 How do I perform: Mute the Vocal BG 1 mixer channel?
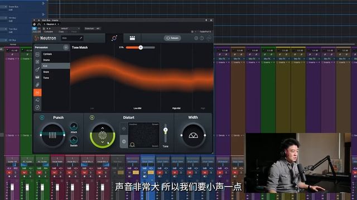(69, 172)
